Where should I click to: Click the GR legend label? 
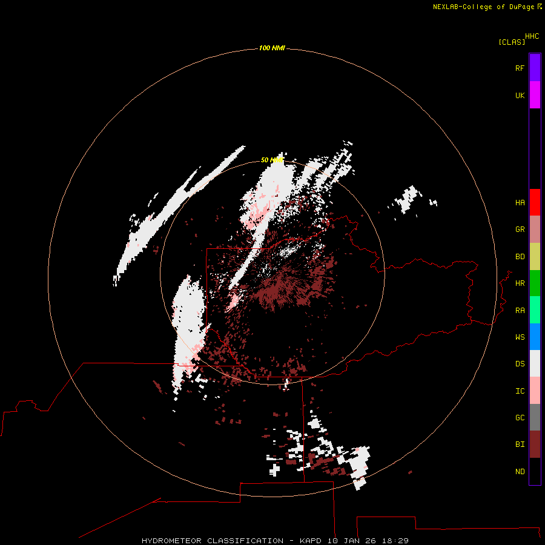[x=520, y=230]
